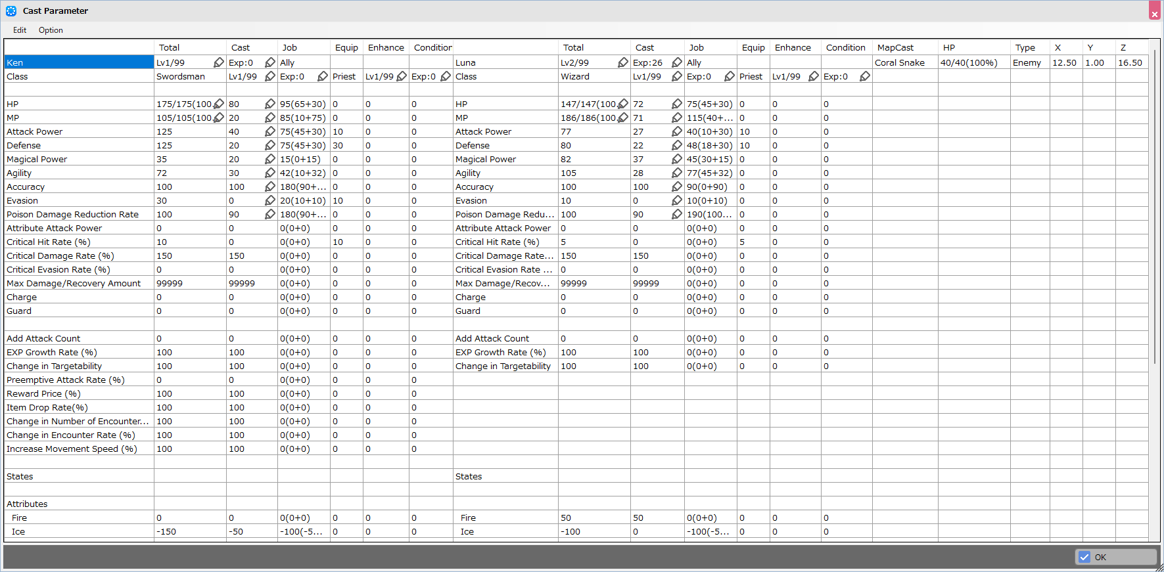Screen dimensions: 1164x572
Task: Click the pencil beside Ken's Priest Lv1/99
Action: (x=402, y=76)
